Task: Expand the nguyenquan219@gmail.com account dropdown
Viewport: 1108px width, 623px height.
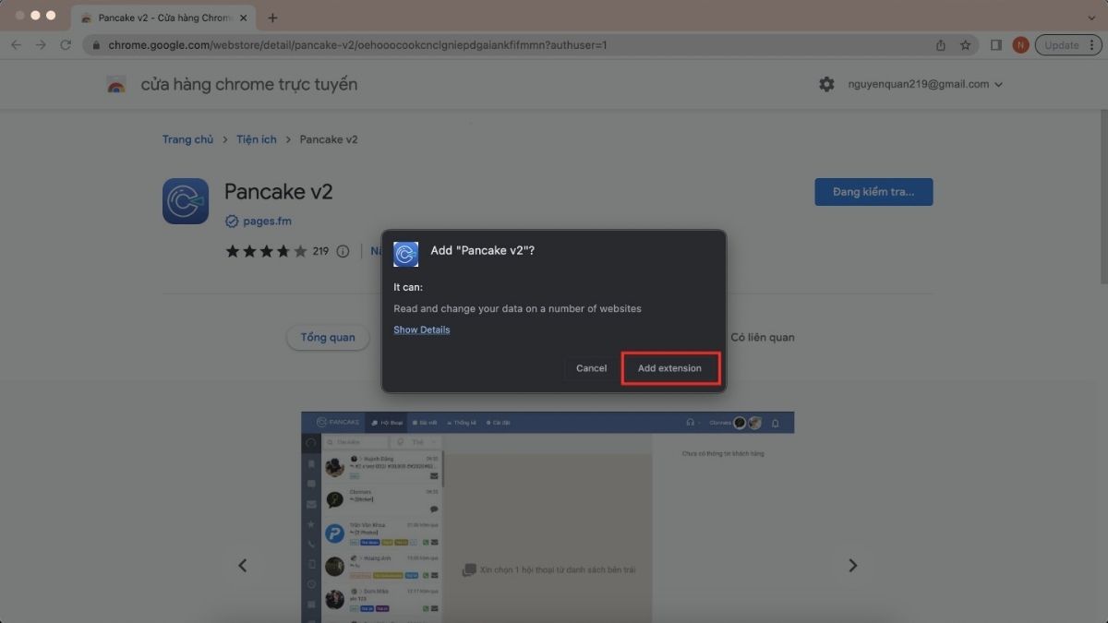Action: pyautogui.click(x=925, y=84)
